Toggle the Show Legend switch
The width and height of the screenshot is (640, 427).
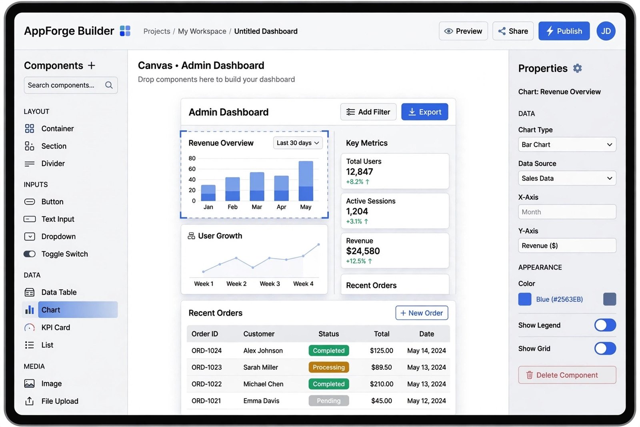605,325
